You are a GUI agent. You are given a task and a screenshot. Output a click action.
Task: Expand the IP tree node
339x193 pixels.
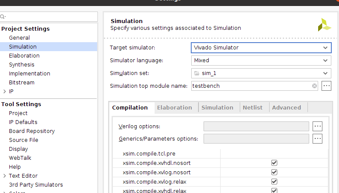5,92
